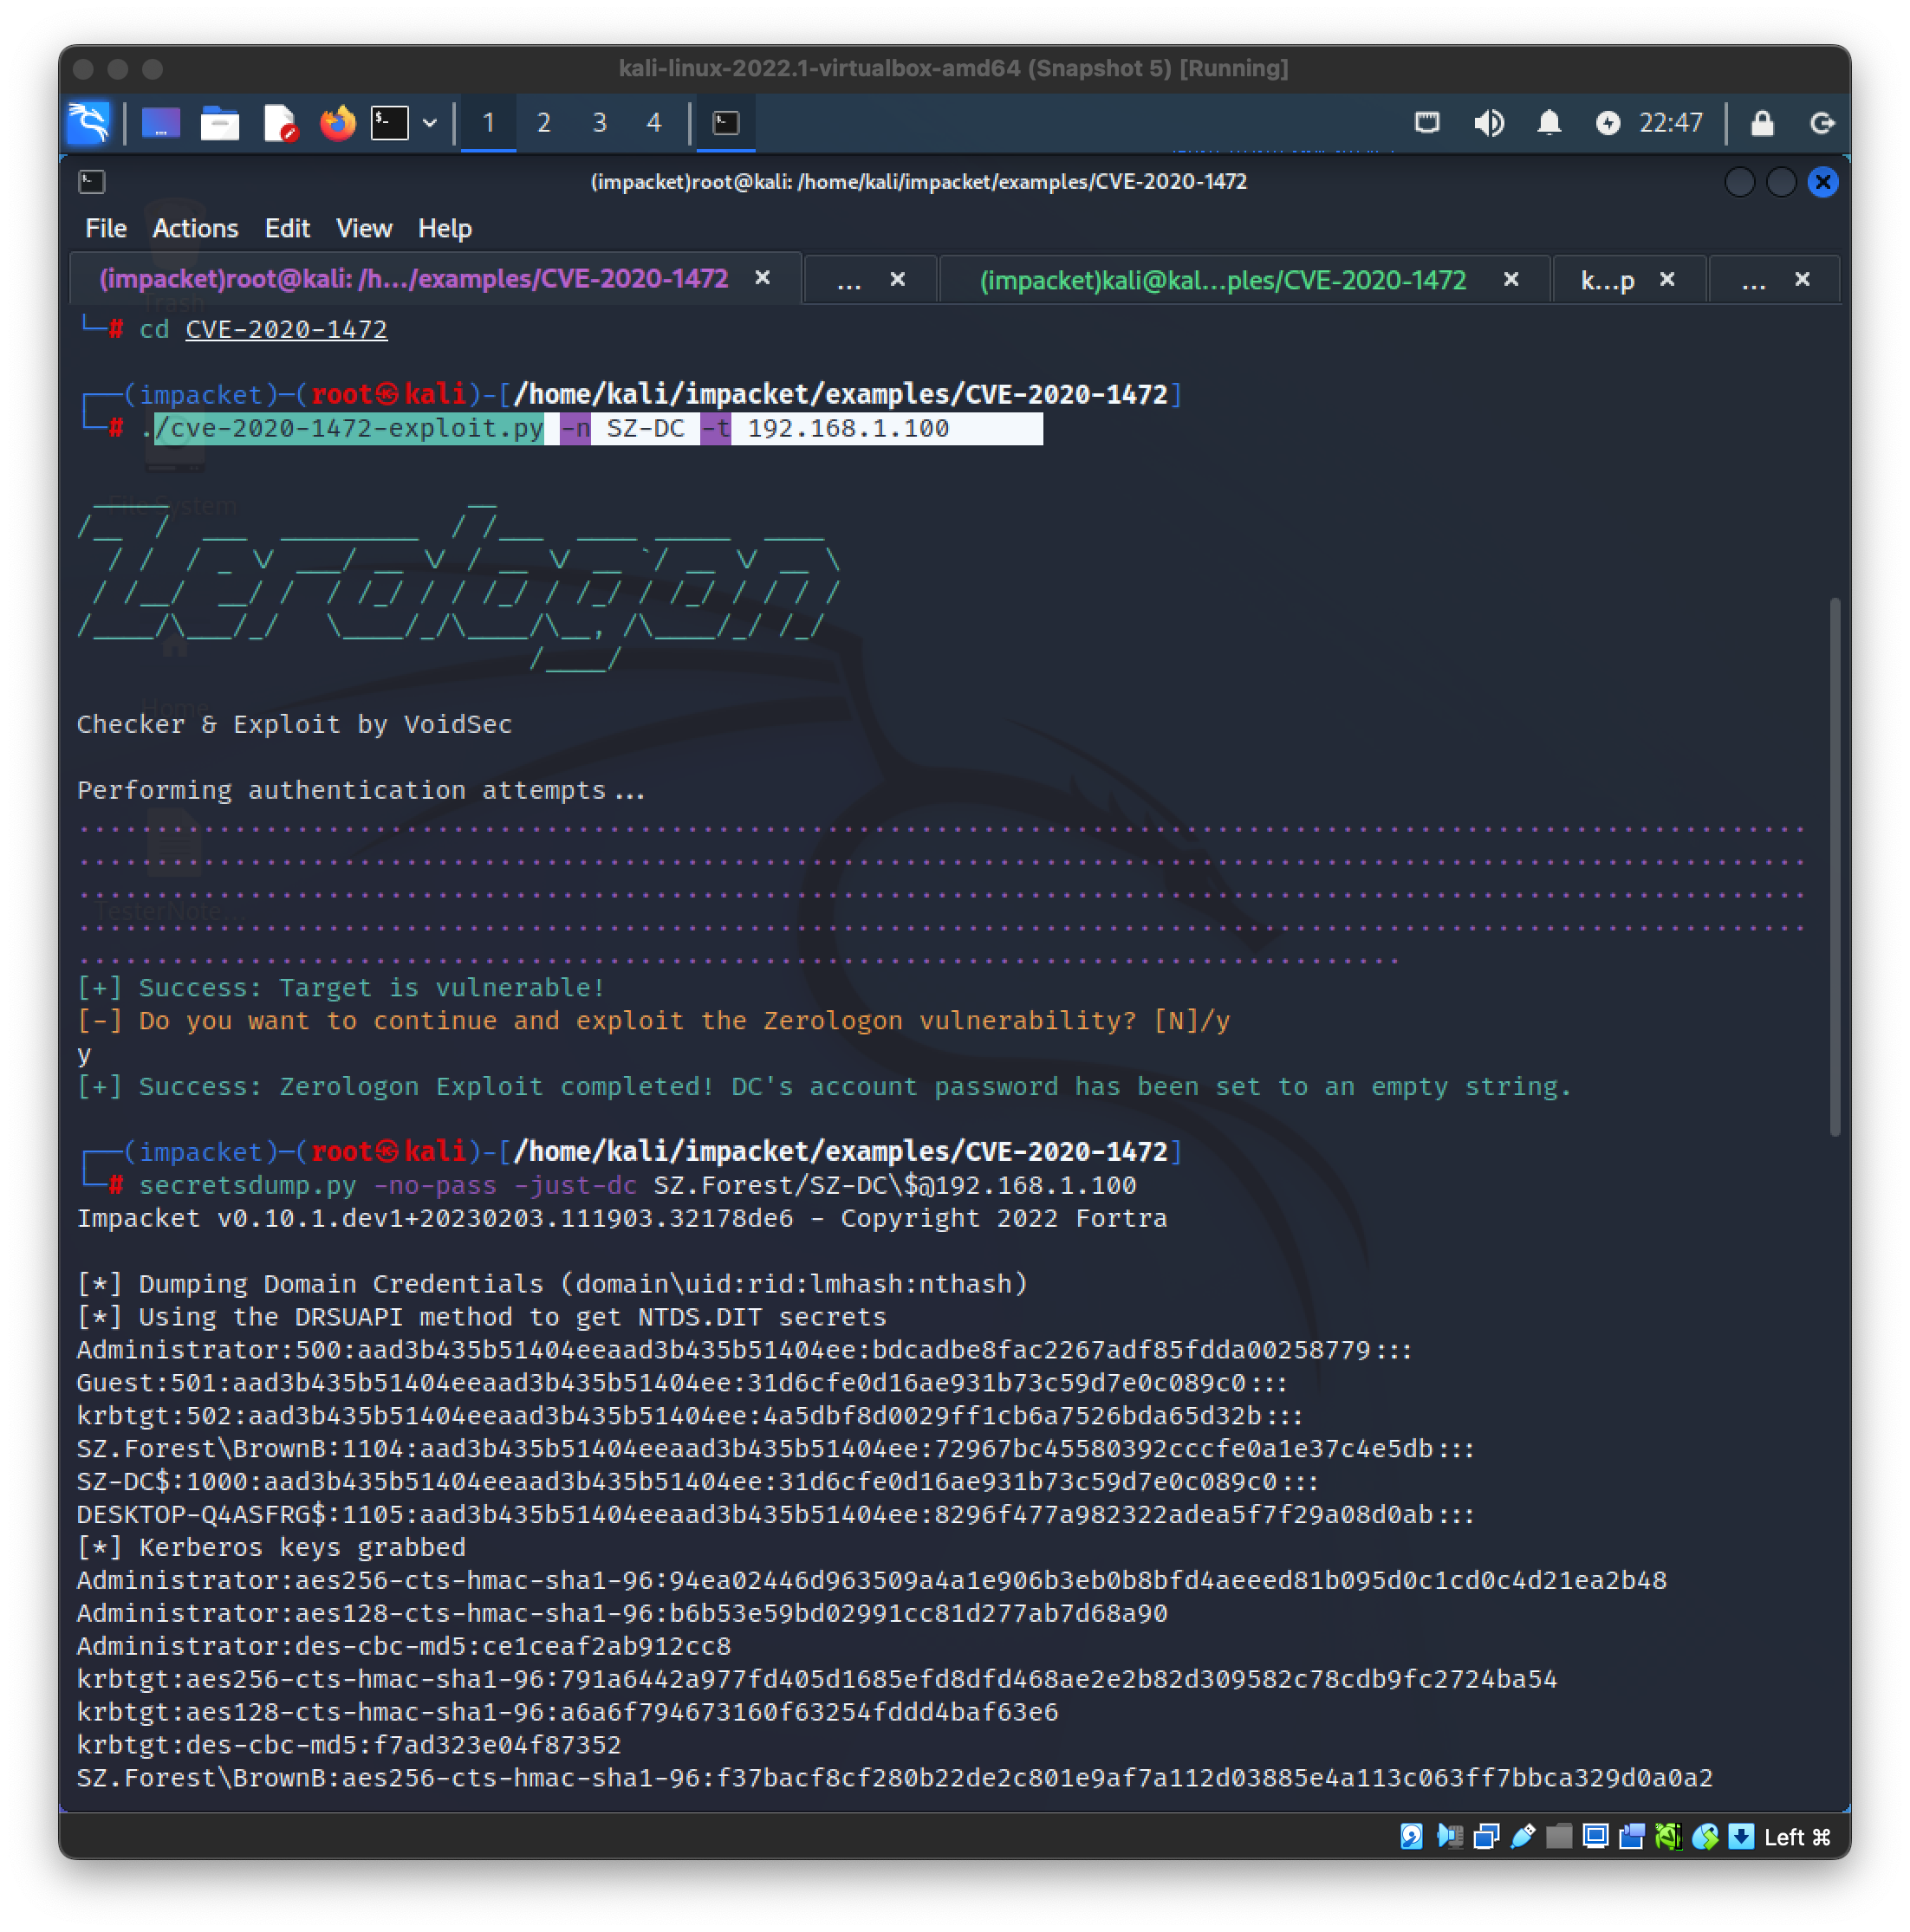This screenshot has width=1910, height=1932.
Task: Click the VirtualBox display status icon
Action: coord(1595,1836)
